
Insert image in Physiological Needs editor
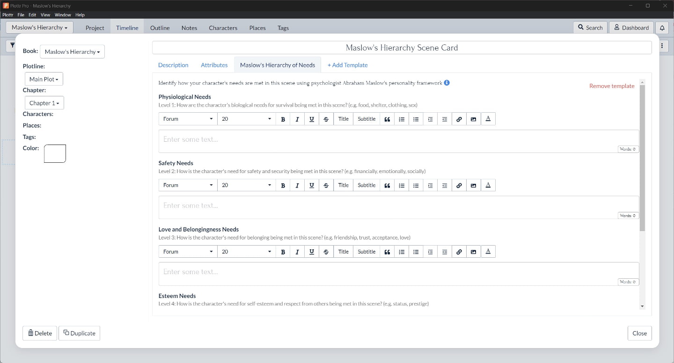[x=474, y=119]
